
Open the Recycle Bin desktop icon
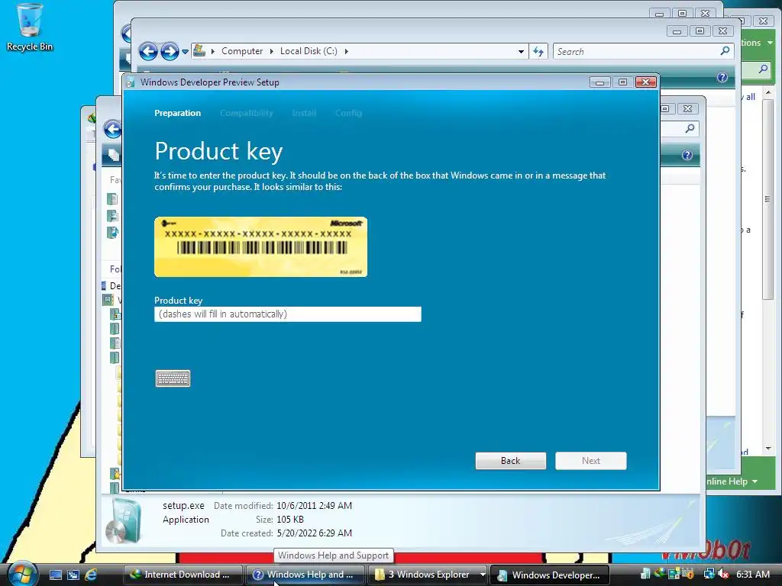click(x=29, y=27)
